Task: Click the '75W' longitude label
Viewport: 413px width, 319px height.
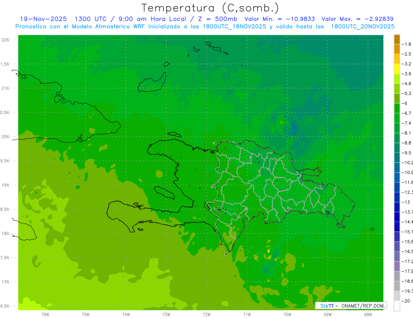Action: pos(86,315)
